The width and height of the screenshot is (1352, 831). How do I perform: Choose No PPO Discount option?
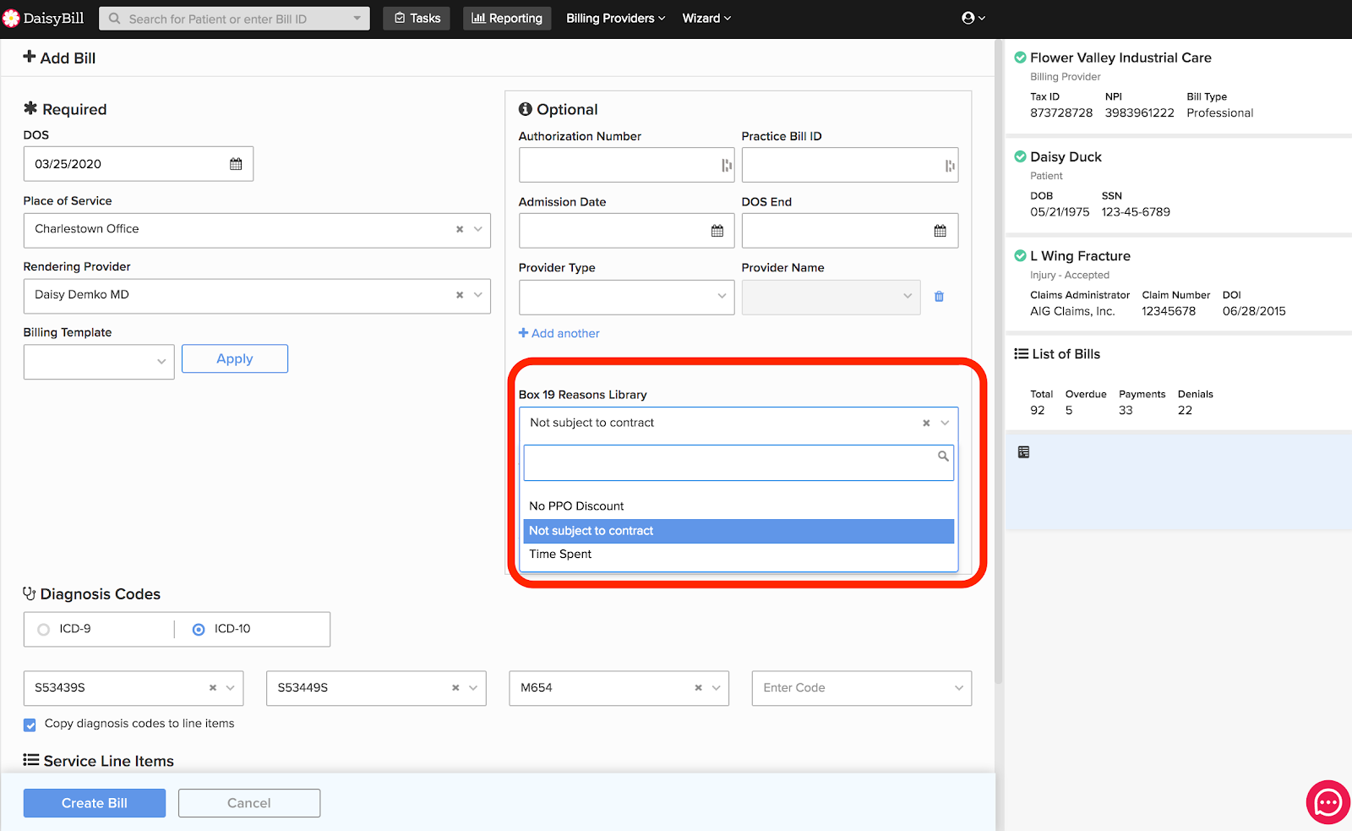click(x=739, y=506)
